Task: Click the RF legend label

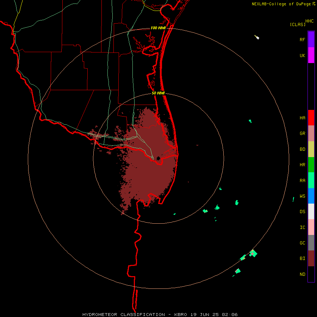Action: (302, 39)
